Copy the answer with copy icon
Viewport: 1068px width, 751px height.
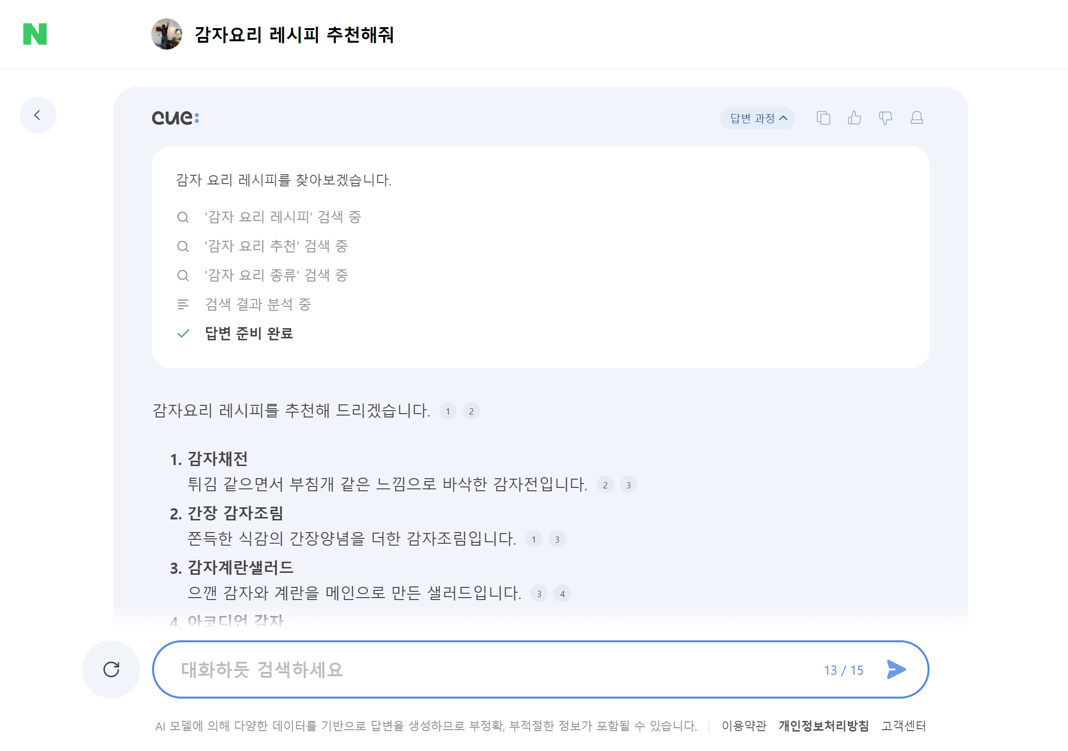[x=823, y=118]
